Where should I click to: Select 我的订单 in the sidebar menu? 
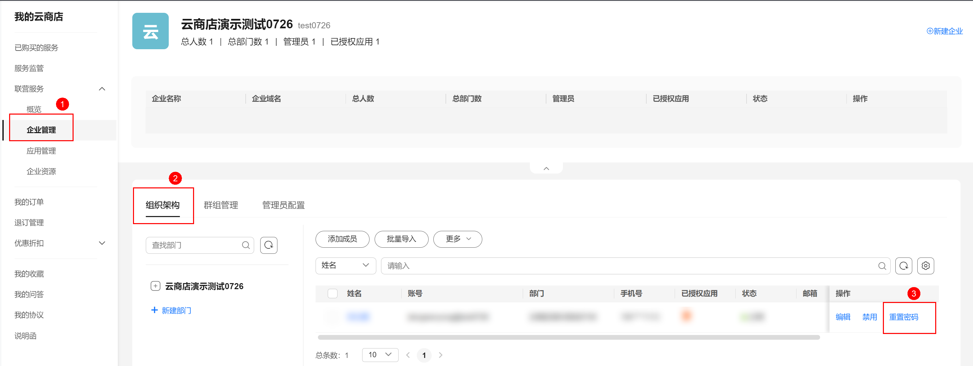[29, 202]
